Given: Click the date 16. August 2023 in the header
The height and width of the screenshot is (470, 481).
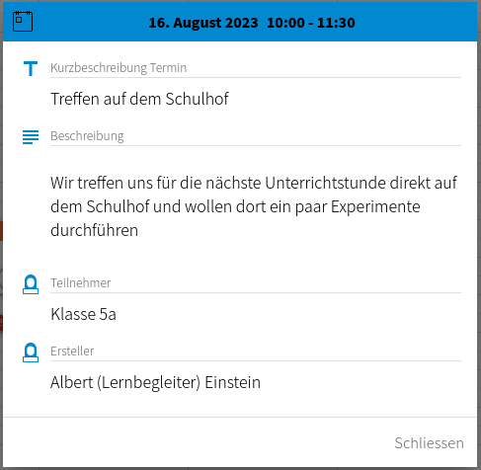Looking at the screenshot, I should click(x=203, y=23).
